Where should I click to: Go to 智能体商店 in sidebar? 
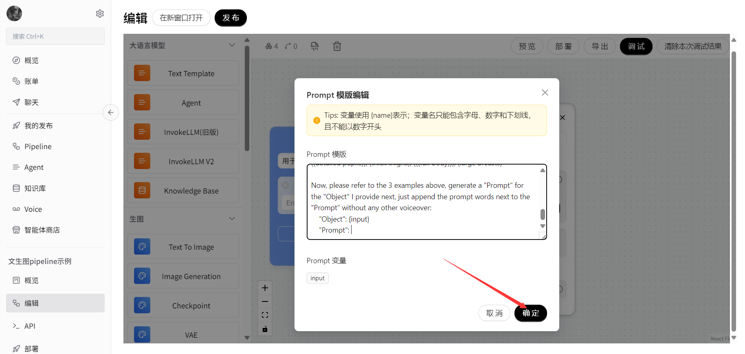[x=42, y=230]
